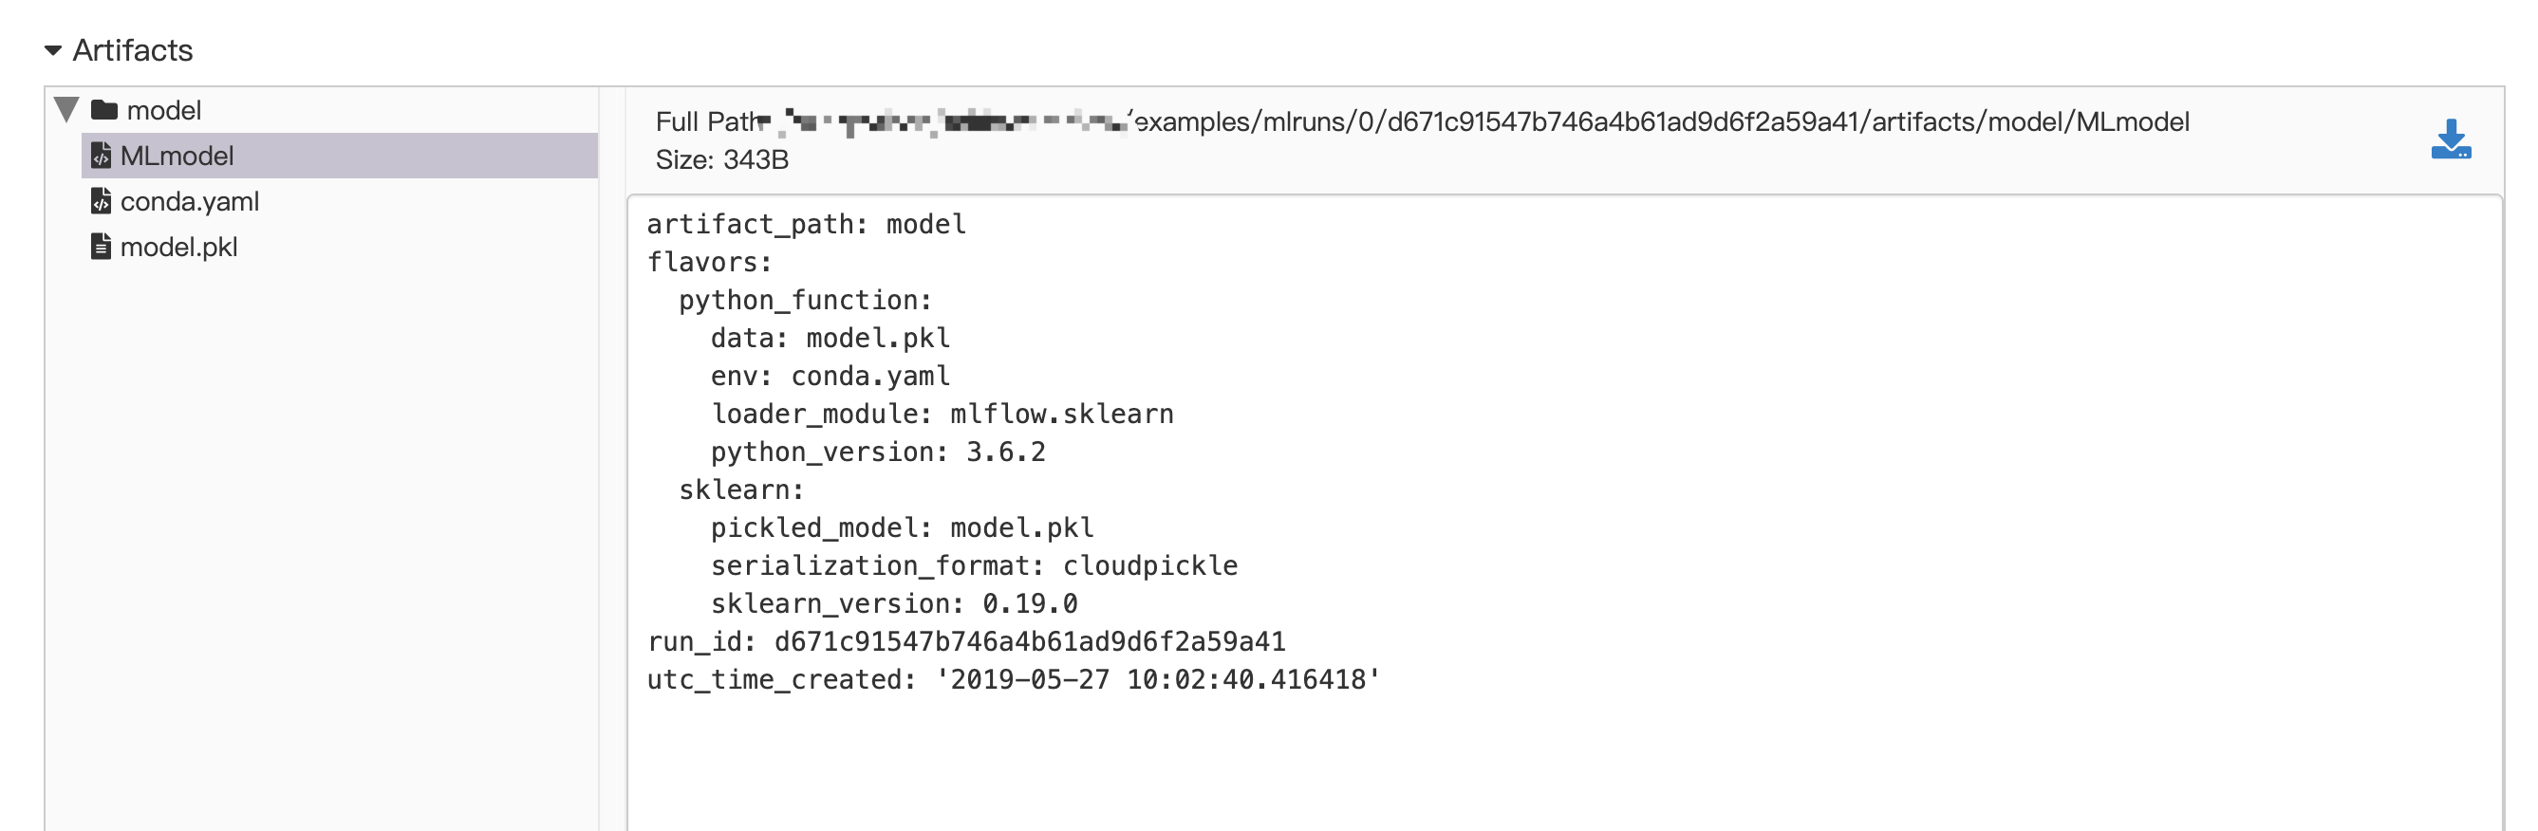Click the Artifacts section heading

(x=133, y=50)
